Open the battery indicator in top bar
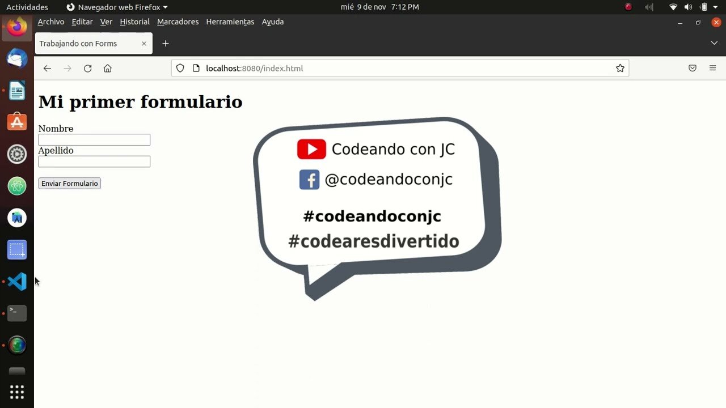Viewport: 726px width, 408px height. (704, 7)
